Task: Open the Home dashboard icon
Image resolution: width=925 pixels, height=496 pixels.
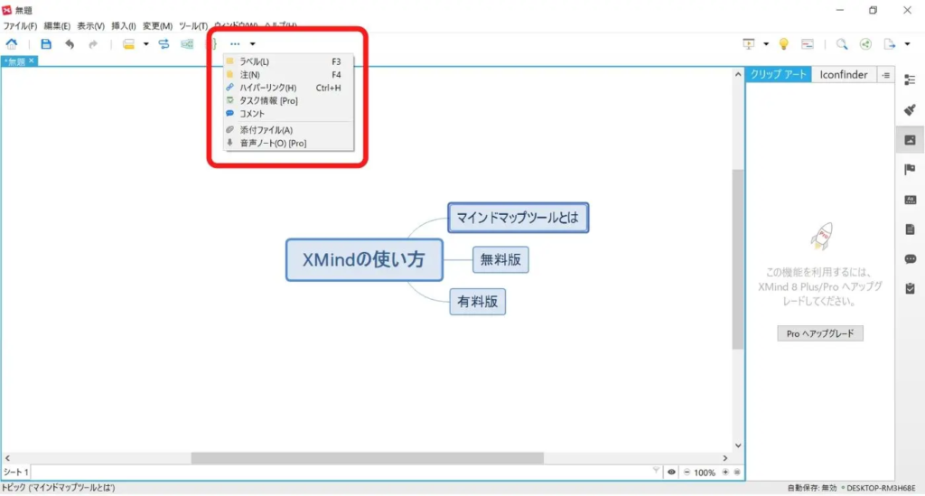Action: point(12,43)
